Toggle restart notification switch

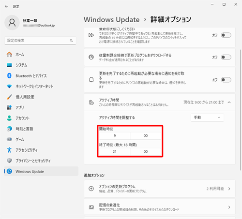[x=226, y=80]
